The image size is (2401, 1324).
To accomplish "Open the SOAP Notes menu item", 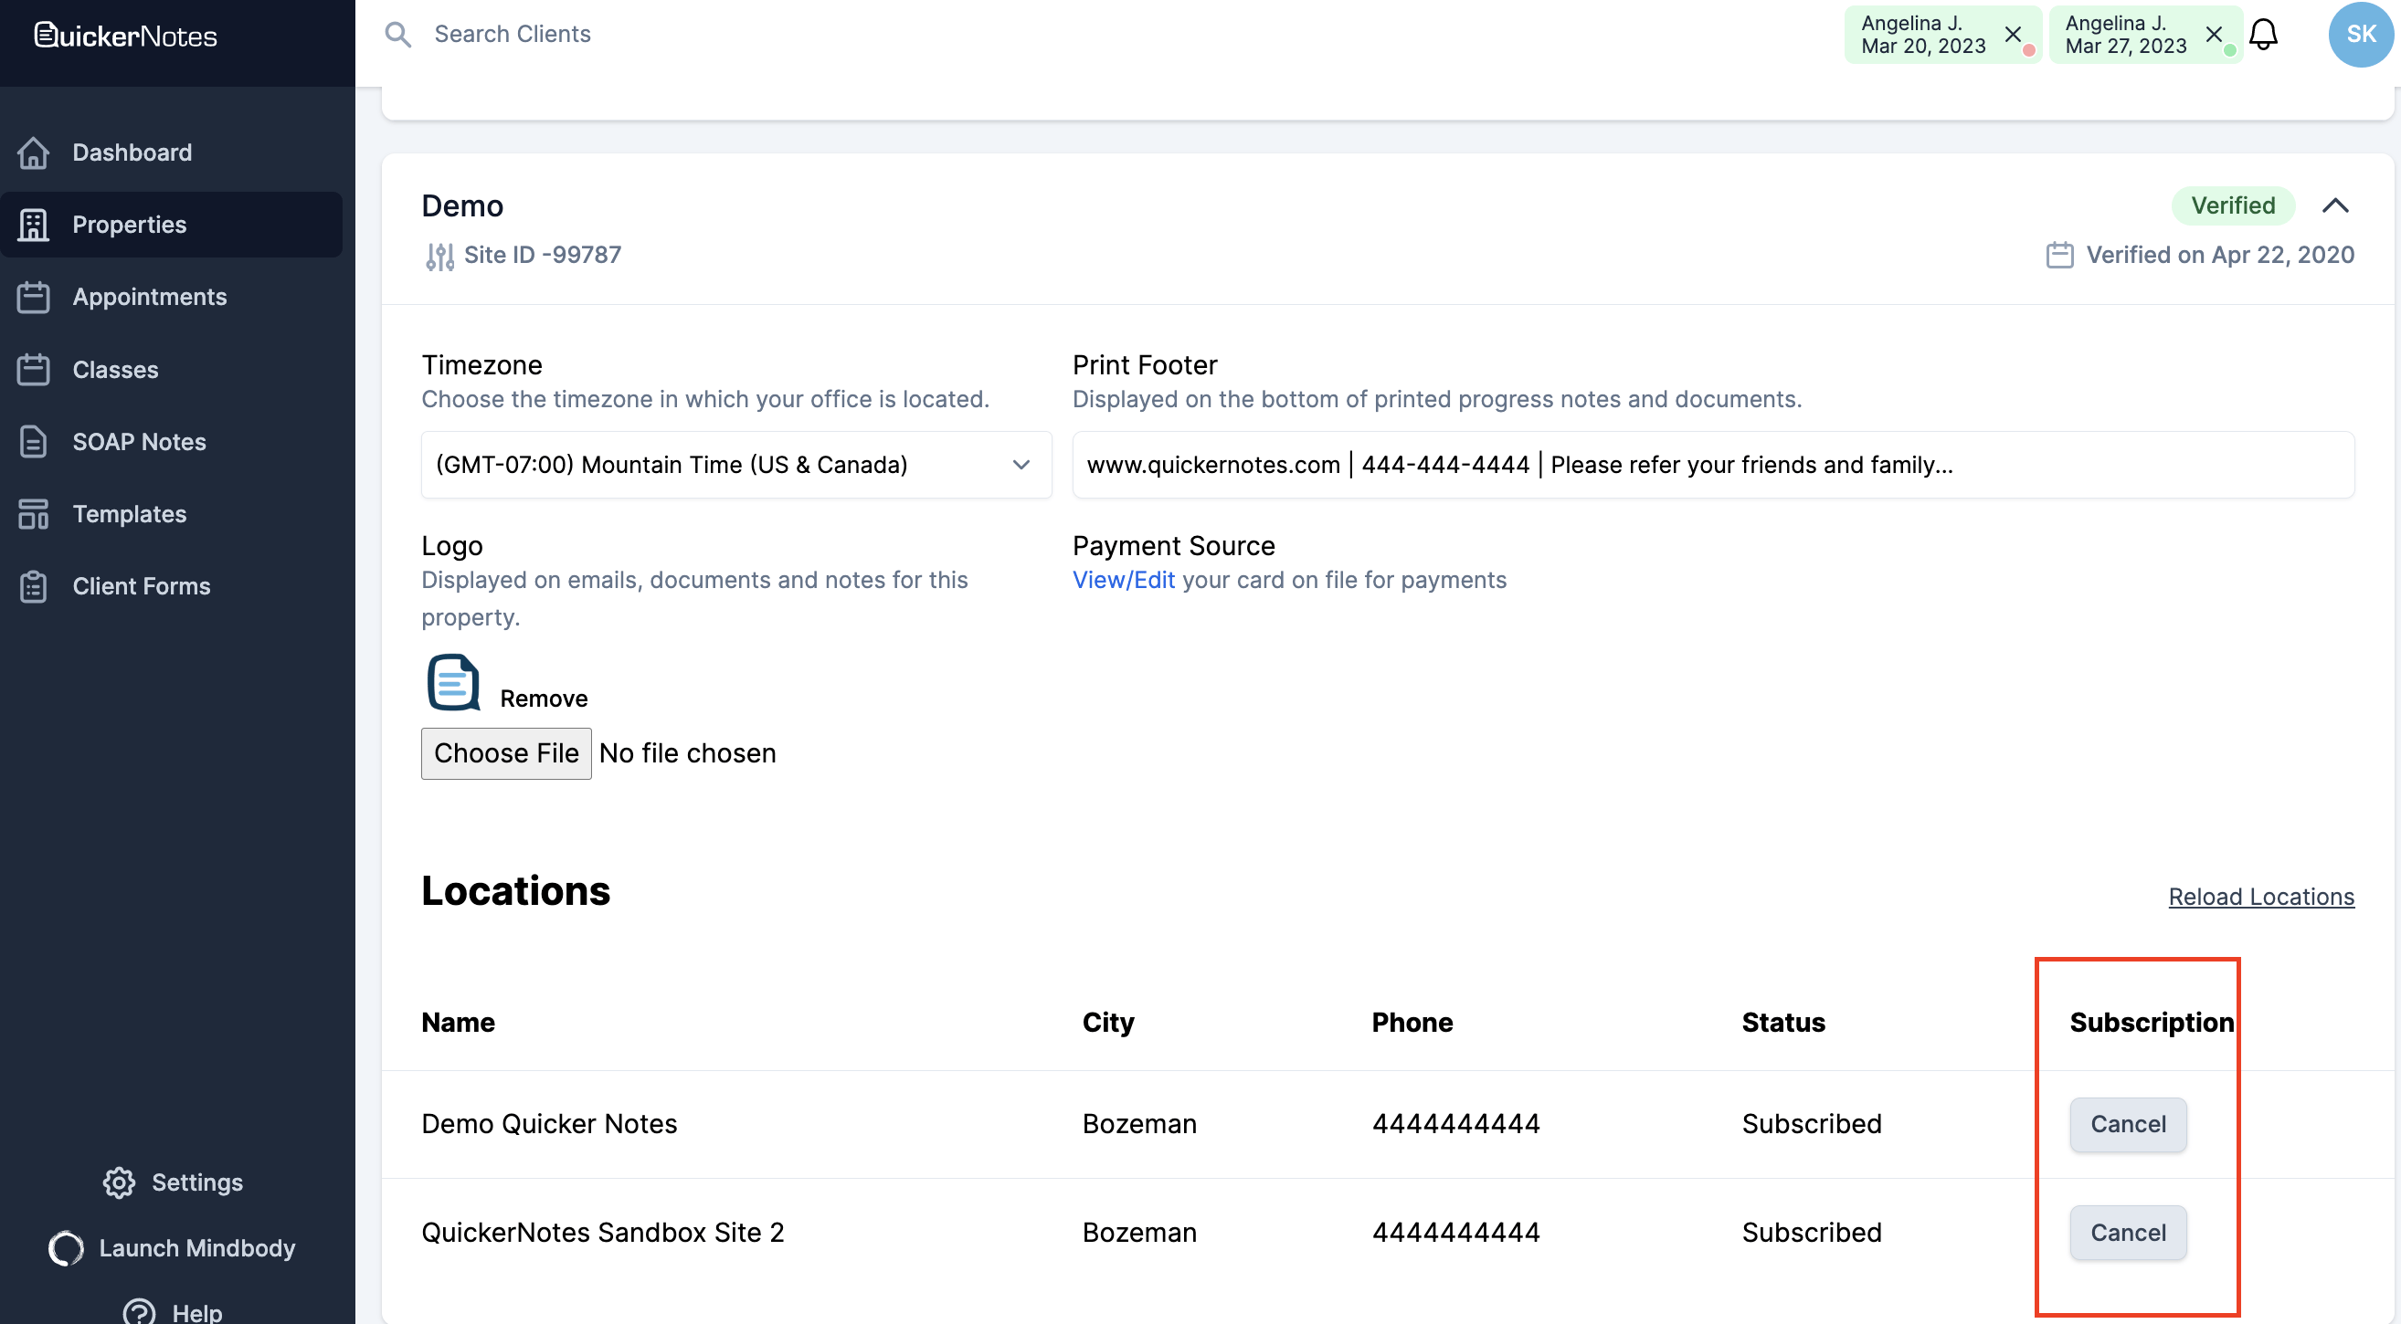I will point(139,442).
